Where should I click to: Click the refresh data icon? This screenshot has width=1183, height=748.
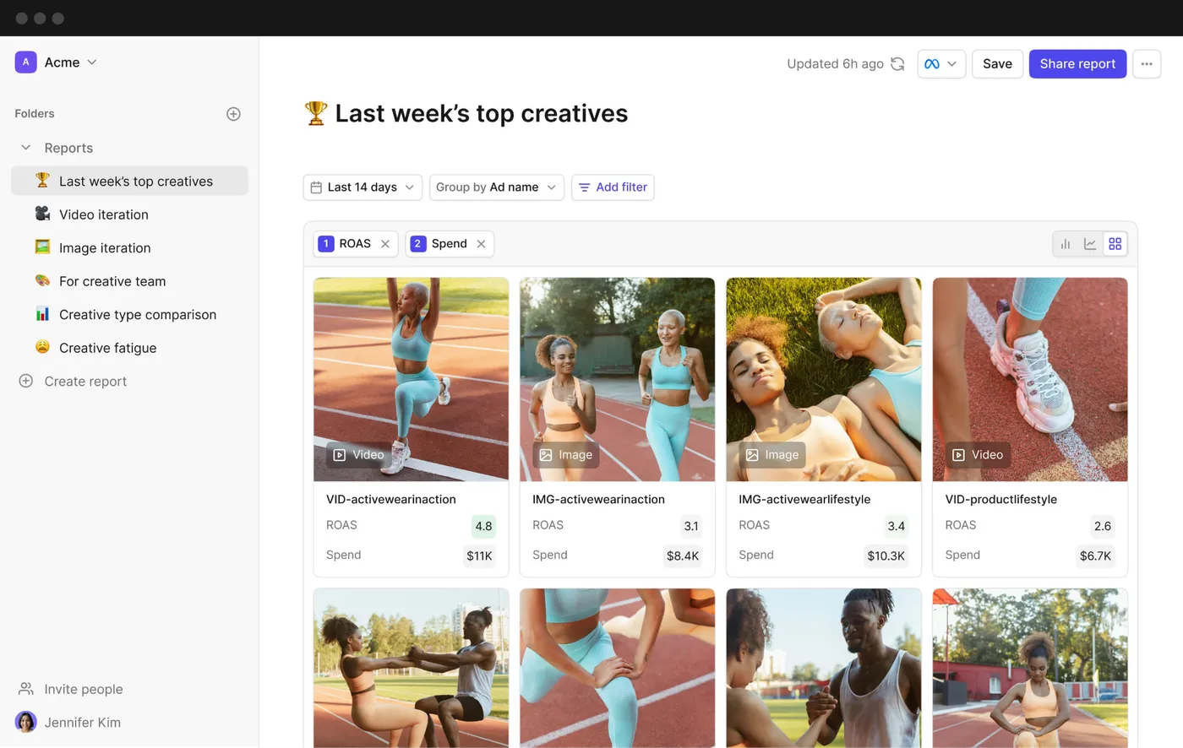click(x=897, y=64)
